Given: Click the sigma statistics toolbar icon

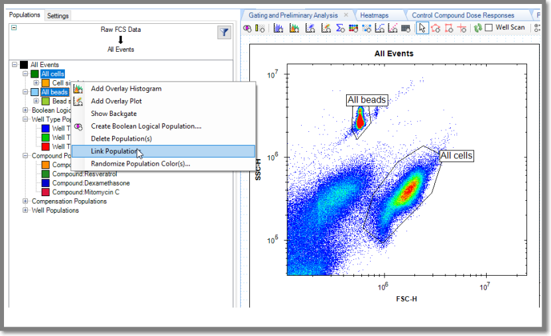Looking at the screenshot, I should 340,28.
